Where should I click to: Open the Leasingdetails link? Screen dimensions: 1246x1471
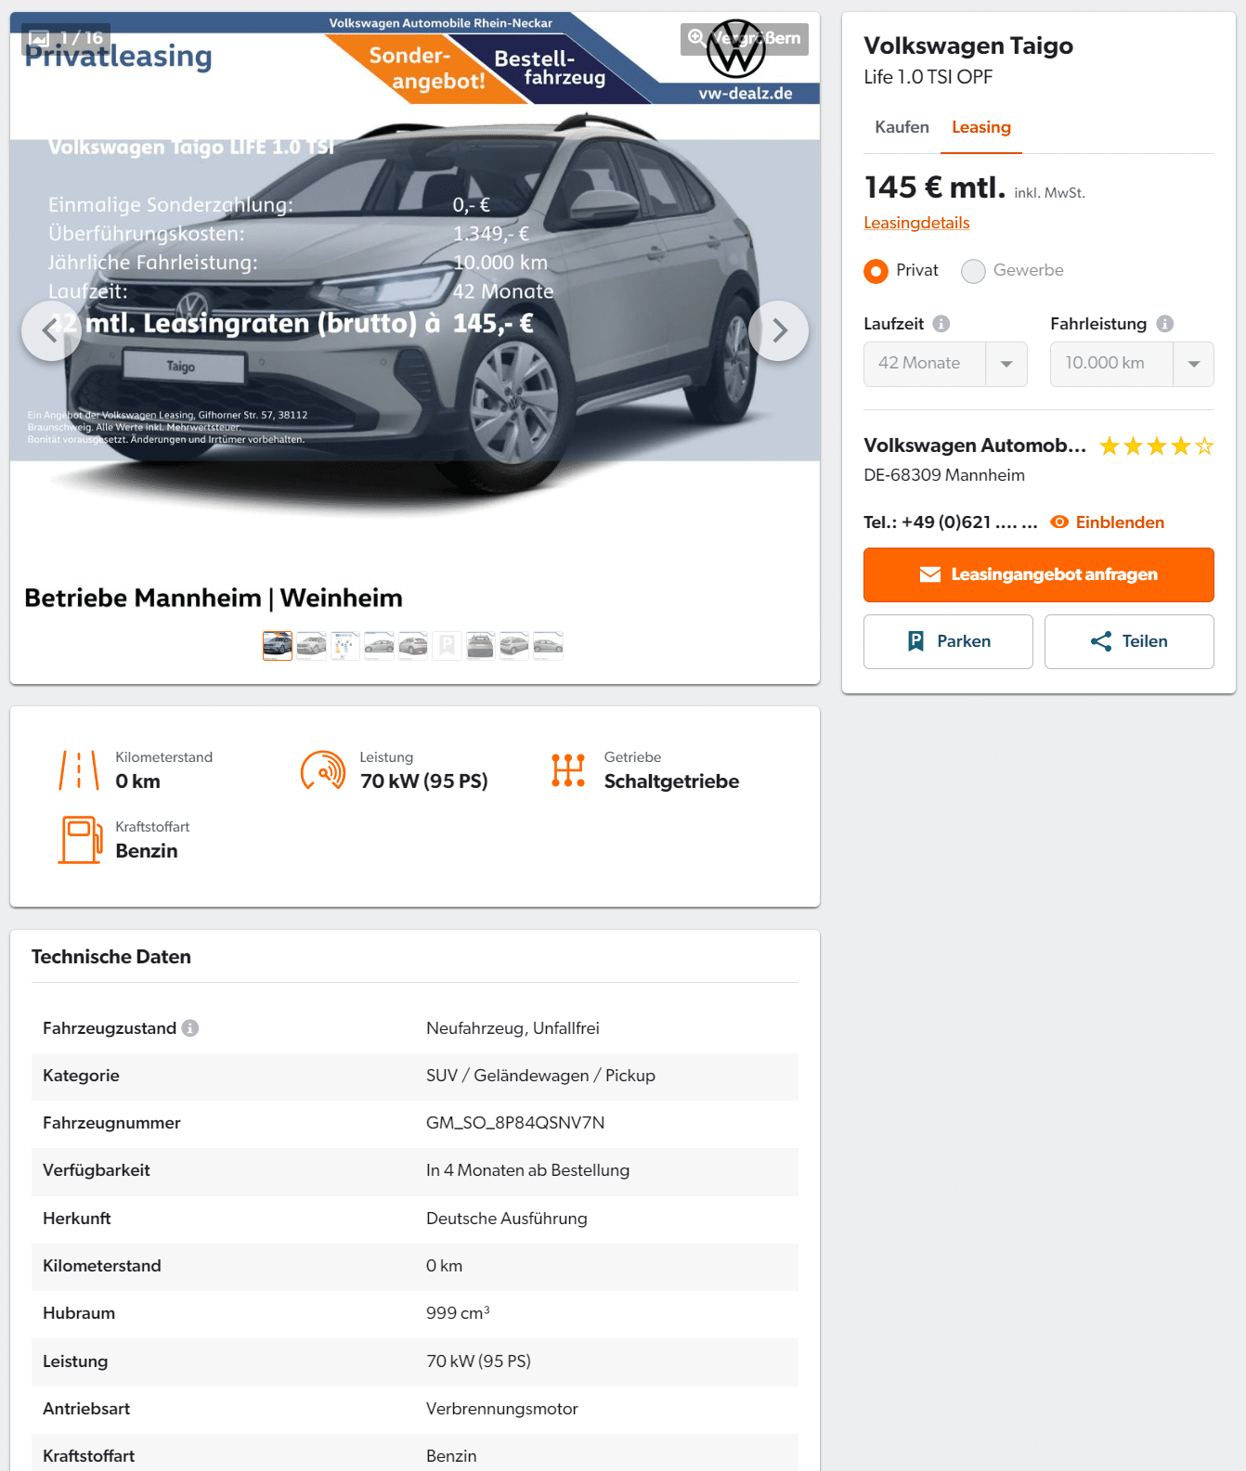click(x=916, y=223)
